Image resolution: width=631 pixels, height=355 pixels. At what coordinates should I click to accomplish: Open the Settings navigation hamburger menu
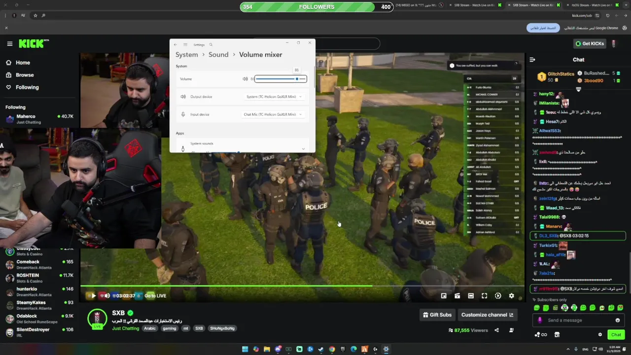[x=185, y=44]
